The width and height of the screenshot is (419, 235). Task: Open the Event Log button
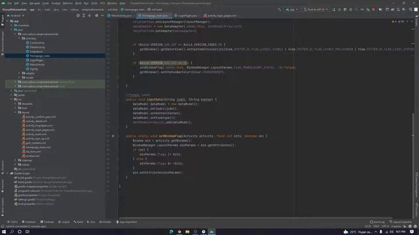[x=377, y=222]
